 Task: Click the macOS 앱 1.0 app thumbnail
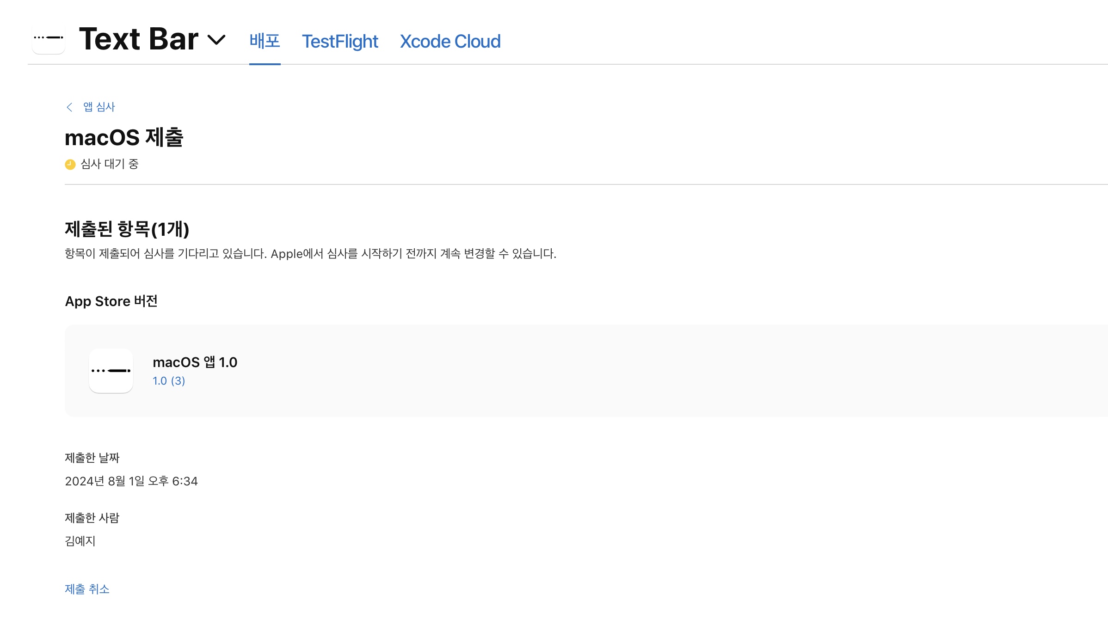[x=111, y=371]
